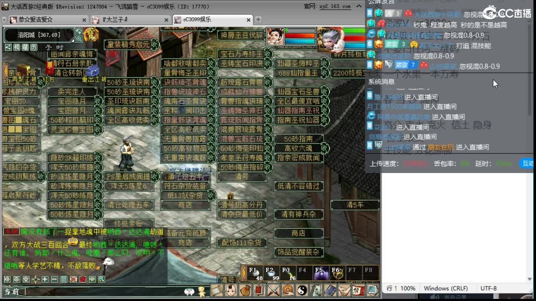
Task: Open the 饰品觉醒装杂 stall
Action: coord(299,252)
